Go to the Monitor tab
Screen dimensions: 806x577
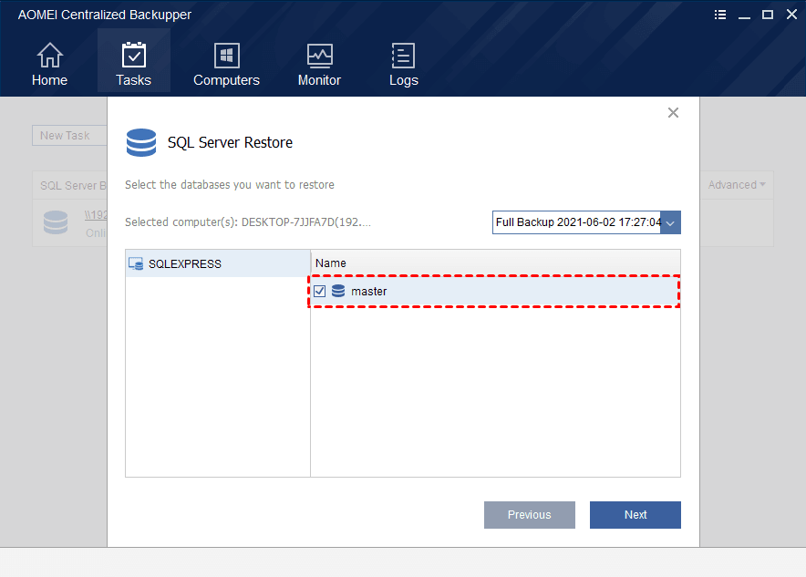tap(319, 64)
